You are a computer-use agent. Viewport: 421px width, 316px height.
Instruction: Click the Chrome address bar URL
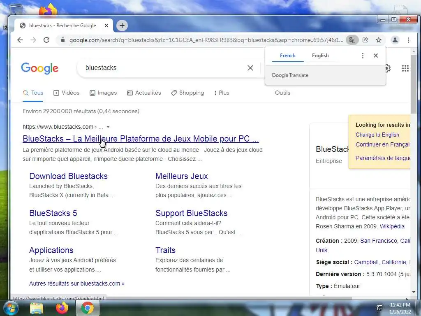tap(206, 40)
